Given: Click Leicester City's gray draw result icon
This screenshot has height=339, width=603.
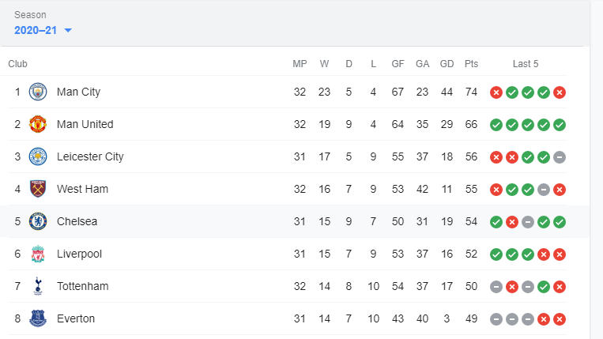Looking at the screenshot, I should tap(560, 156).
